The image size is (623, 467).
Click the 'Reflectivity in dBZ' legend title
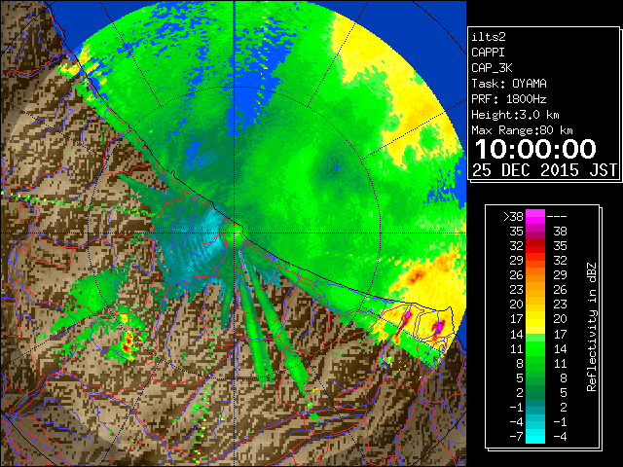click(592, 327)
